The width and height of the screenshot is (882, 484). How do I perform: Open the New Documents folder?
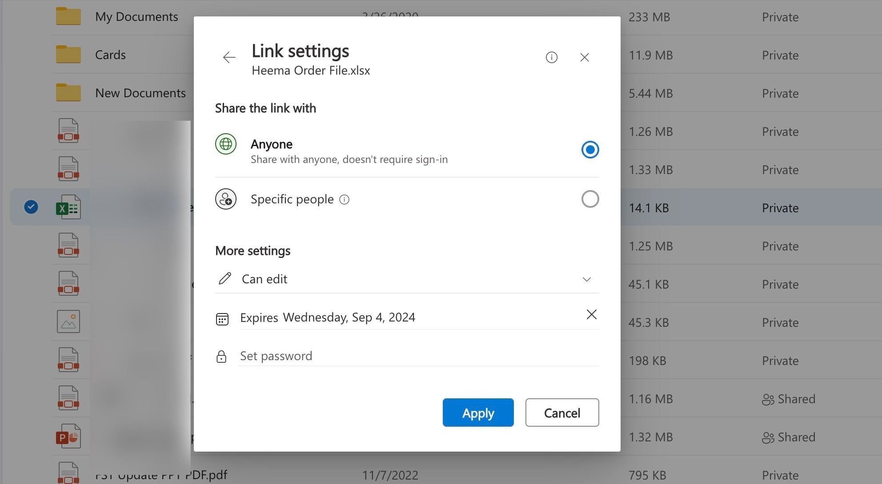pyautogui.click(x=140, y=93)
